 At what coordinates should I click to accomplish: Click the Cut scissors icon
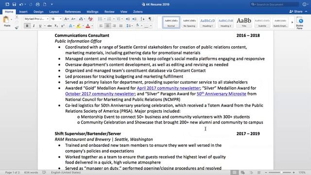point(17,17)
